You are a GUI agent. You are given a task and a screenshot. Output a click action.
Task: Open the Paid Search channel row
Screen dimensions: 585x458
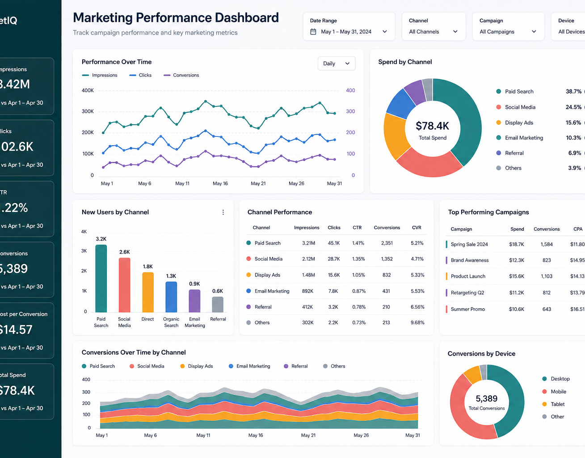pyautogui.click(x=337, y=243)
